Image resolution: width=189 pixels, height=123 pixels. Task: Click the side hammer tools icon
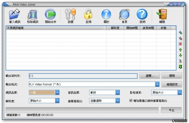[180, 61]
